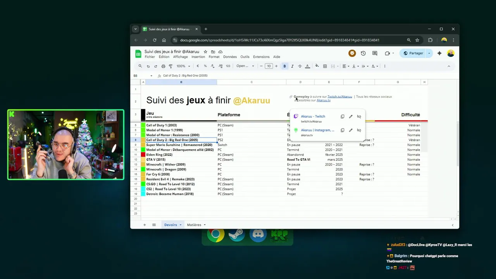This screenshot has width=496, height=279.
Task: Open Chrome extensions puzzle icon
Action: 430,40
